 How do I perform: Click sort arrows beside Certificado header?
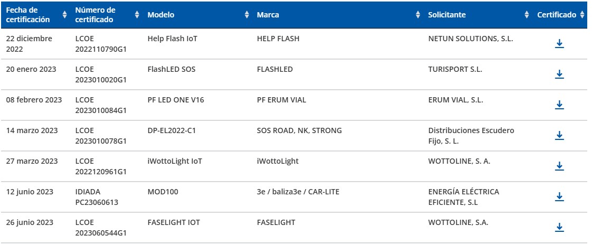point(582,15)
